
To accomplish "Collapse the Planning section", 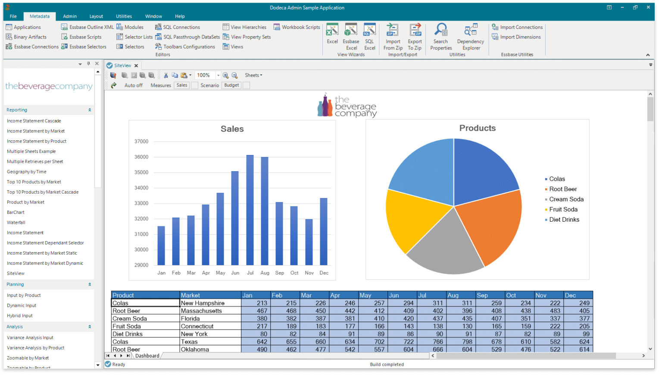I will [90, 284].
